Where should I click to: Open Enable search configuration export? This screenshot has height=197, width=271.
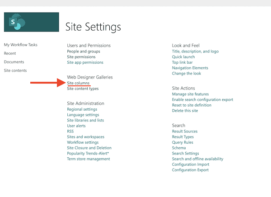click(x=202, y=99)
